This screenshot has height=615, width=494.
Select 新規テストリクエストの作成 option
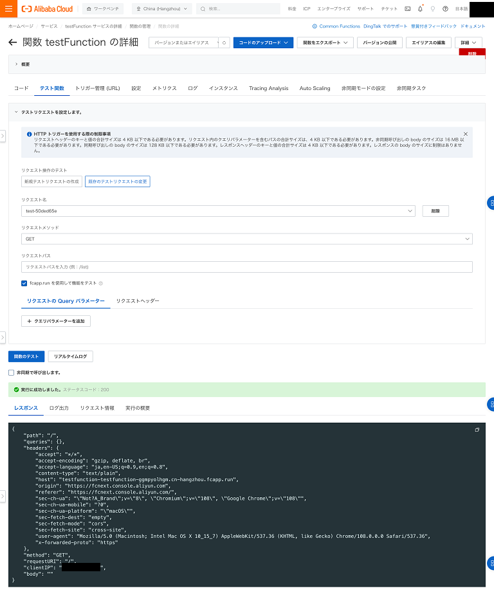pos(51,181)
